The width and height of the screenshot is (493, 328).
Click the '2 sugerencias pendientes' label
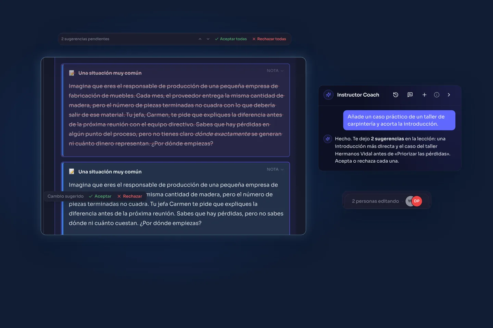(85, 39)
